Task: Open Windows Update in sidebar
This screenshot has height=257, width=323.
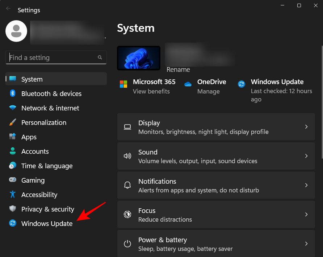Action: pos(56,223)
